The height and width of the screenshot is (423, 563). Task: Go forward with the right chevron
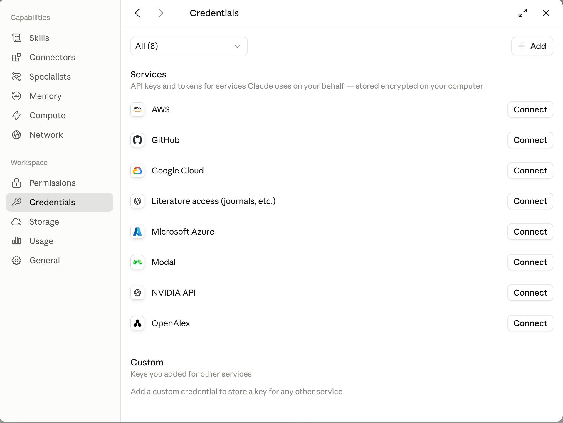161,13
